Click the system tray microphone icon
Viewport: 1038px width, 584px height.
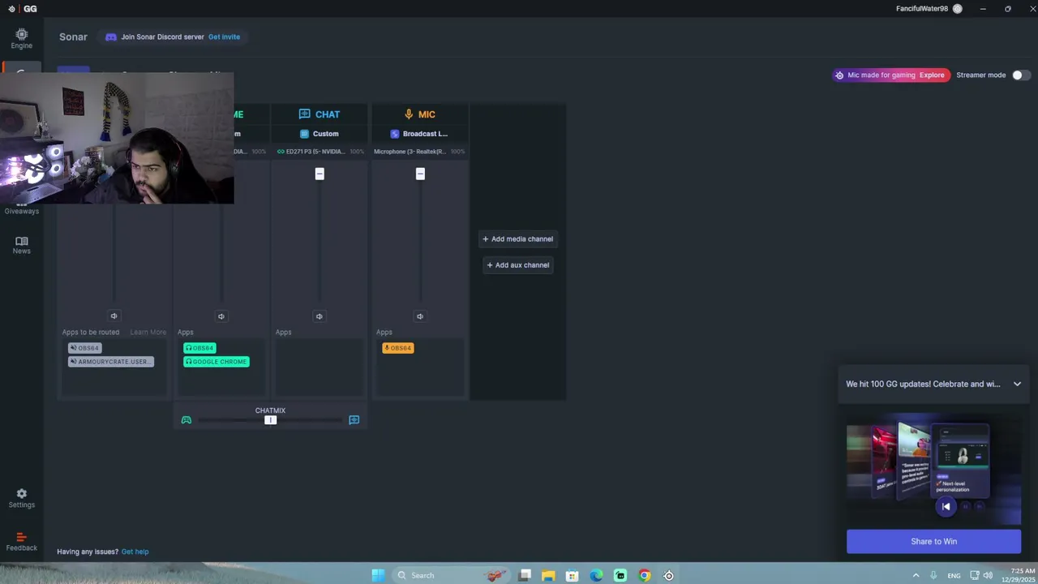coord(933,575)
